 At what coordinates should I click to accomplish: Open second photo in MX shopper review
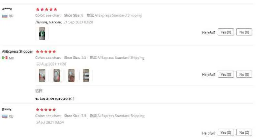coord(57,75)
